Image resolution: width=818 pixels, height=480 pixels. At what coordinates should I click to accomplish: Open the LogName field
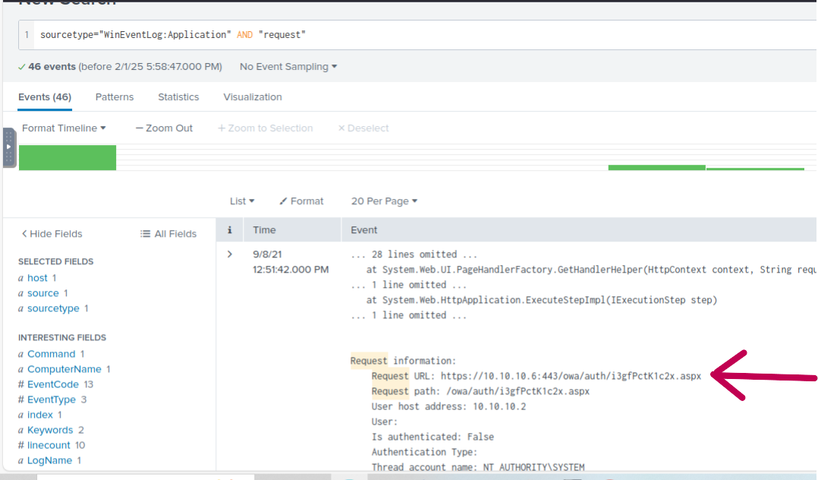49,459
